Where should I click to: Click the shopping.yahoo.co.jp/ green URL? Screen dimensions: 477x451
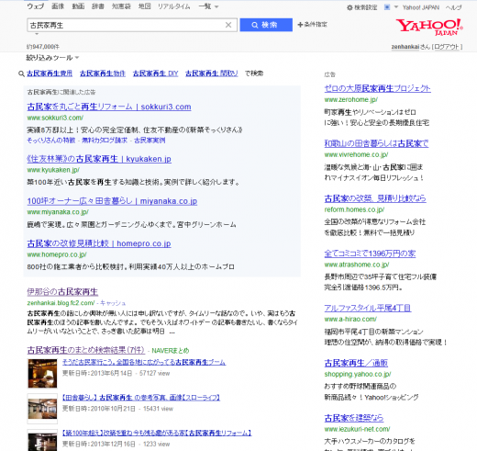(x=358, y=374)
